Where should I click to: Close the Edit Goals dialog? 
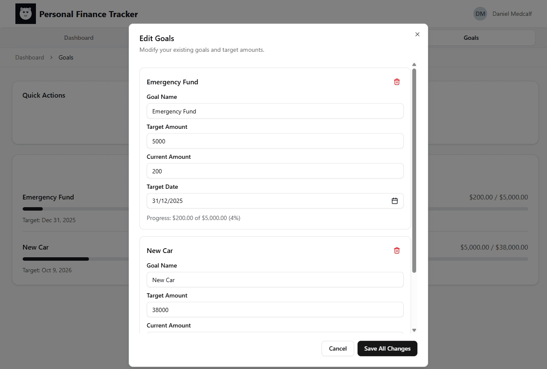(x=417, y=34)
